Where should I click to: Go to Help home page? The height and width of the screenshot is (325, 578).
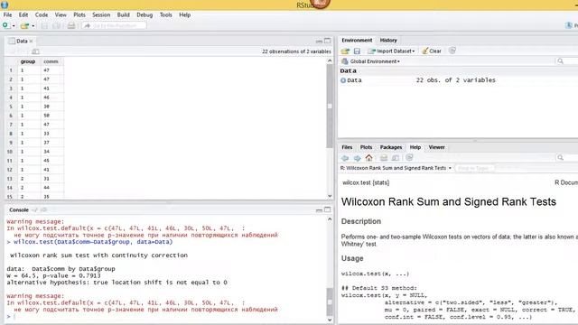click(x=368, y=158)
